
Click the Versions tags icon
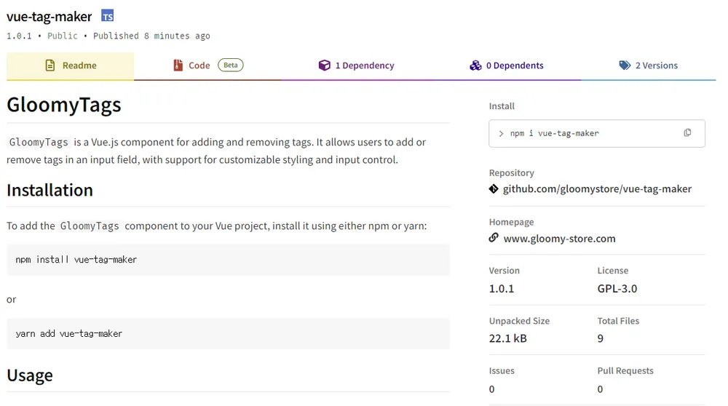625,65
